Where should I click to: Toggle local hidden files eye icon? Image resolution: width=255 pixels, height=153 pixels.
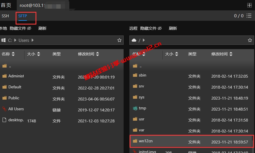tap(29, 28)
